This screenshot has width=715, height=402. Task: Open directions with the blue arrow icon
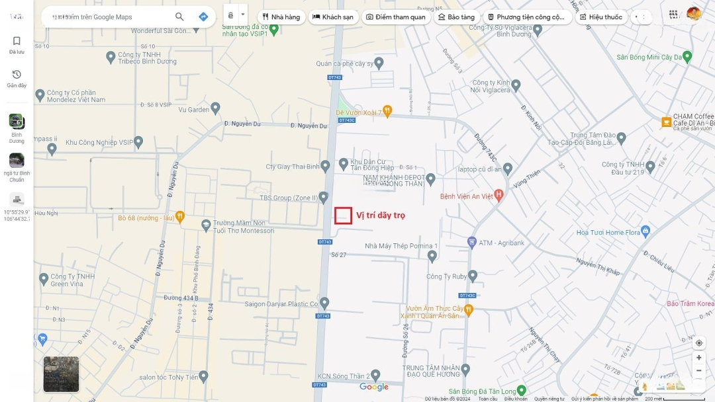(203, 17)
